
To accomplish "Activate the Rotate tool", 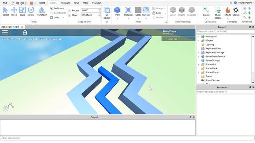I will pyautogui.click(x=31, y=12).
